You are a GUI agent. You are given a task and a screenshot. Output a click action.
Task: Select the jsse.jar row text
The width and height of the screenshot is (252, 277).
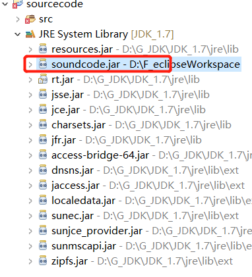(131, 95)
